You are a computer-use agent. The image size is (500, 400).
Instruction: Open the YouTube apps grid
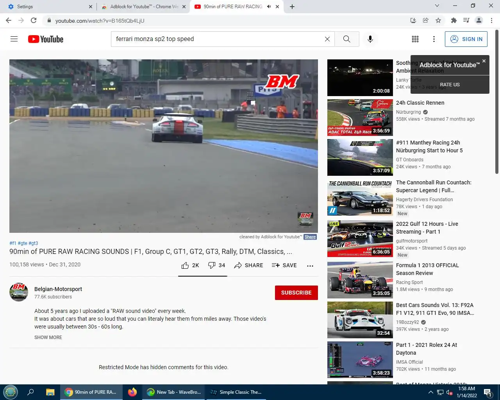[x=415, y=39]
